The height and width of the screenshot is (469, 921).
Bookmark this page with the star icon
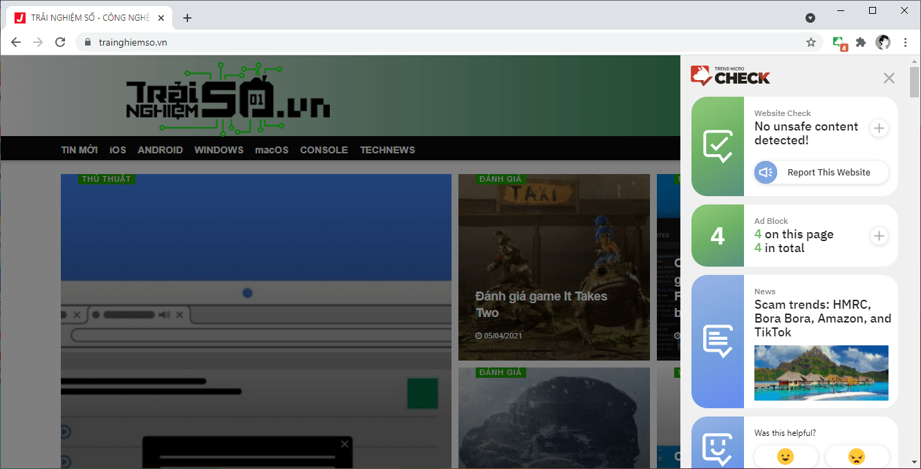tap(811, 42)
